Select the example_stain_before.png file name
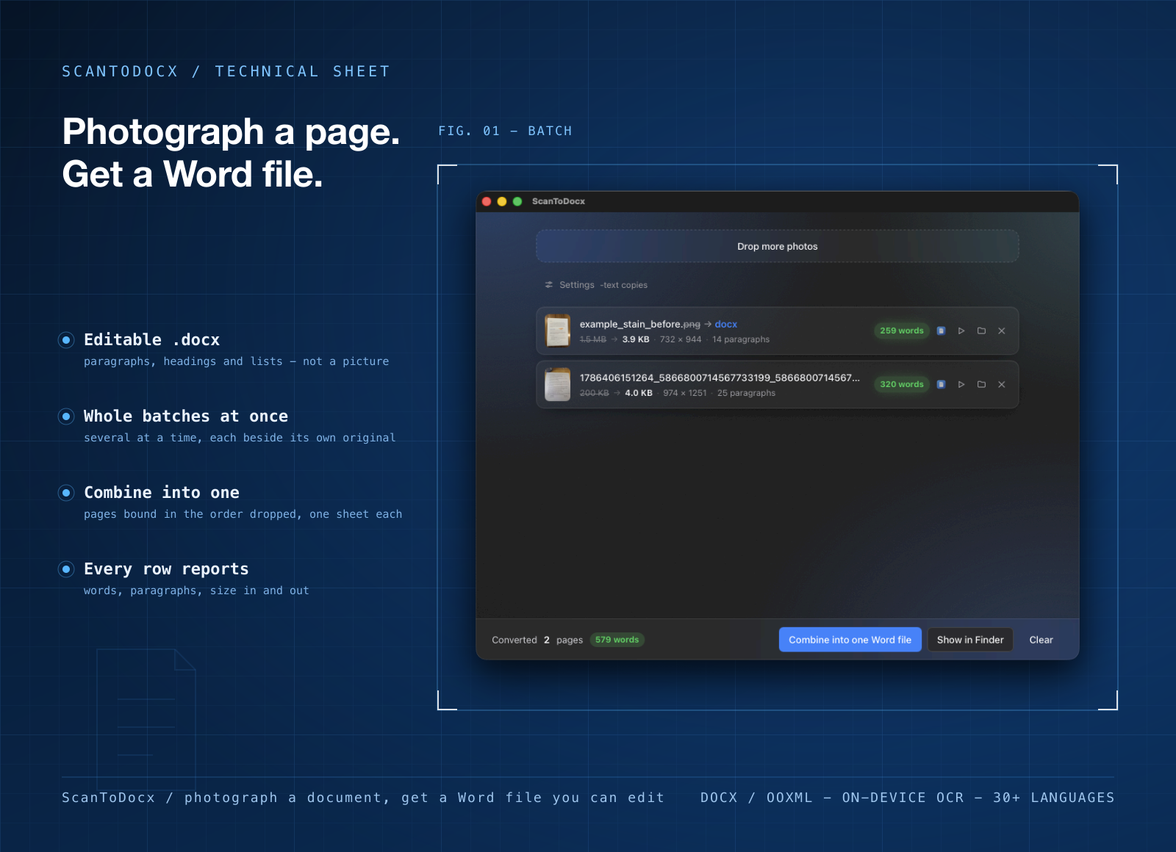1176x852 pixels. pyautogui.click(x=640, y=324)
